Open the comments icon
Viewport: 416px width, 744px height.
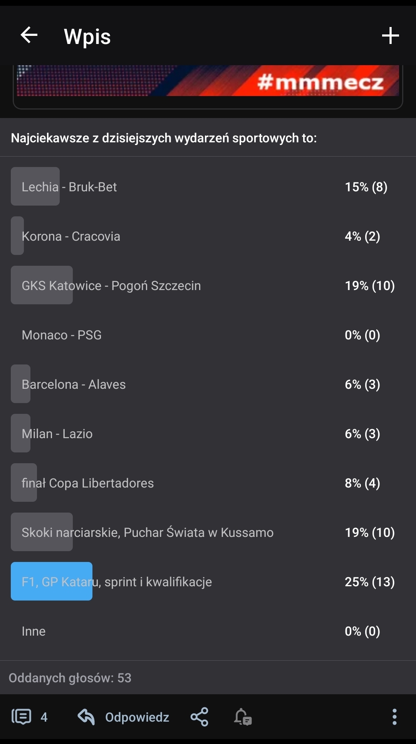(21, 717)
